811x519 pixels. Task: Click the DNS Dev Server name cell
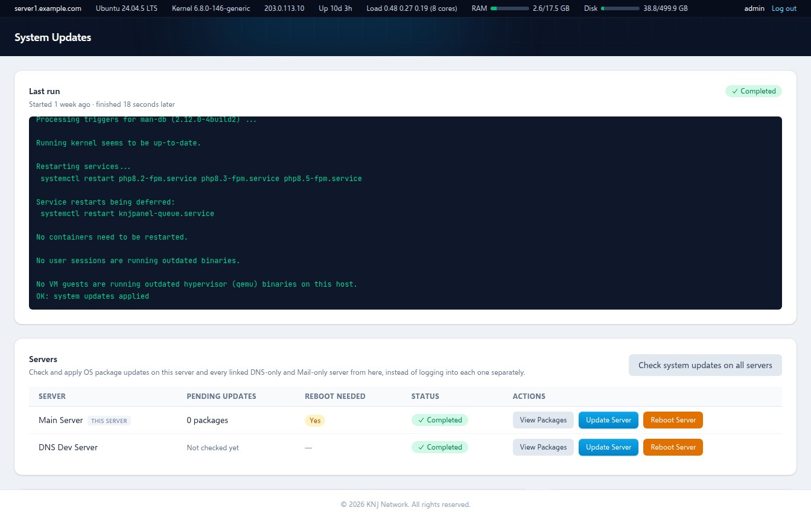[68, 447]
